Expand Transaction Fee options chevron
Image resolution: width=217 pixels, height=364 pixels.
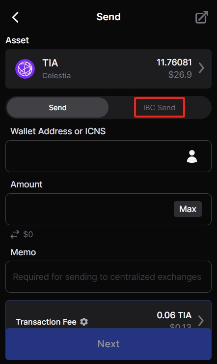pos(201,321)
